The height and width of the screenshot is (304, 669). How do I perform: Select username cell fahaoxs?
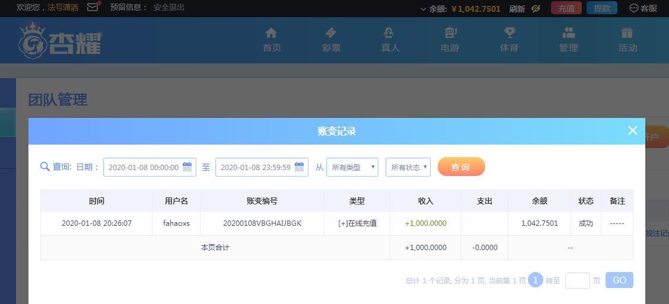176,223
